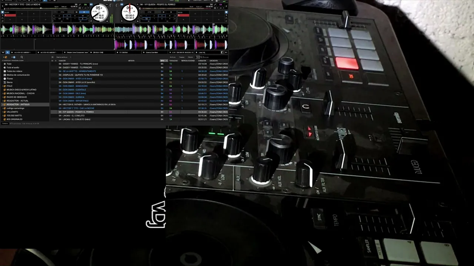
Task: Click the Todo library icon
Action: coord(5,64)
